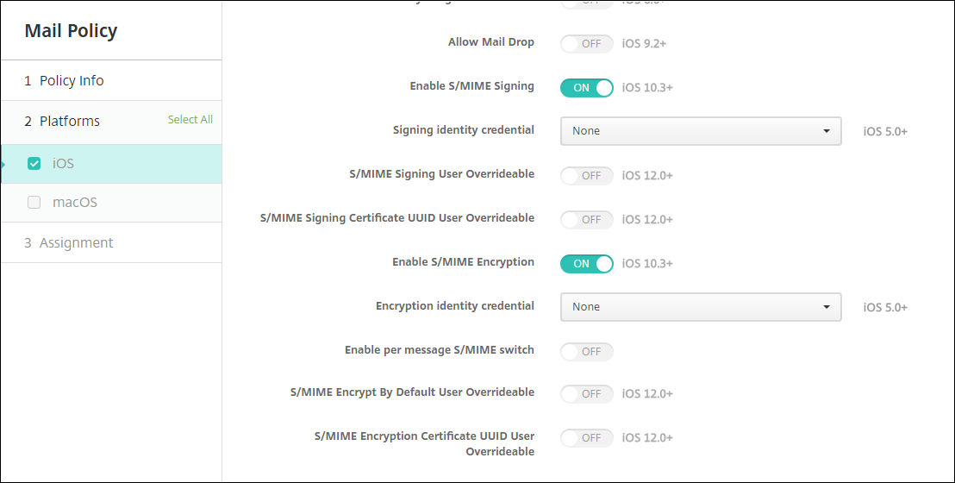This screenshot has width=955, height=483.
Task: Turn off Enable S/MIME Signing switch
Action: pyautogui.click(x=586, y=87)
